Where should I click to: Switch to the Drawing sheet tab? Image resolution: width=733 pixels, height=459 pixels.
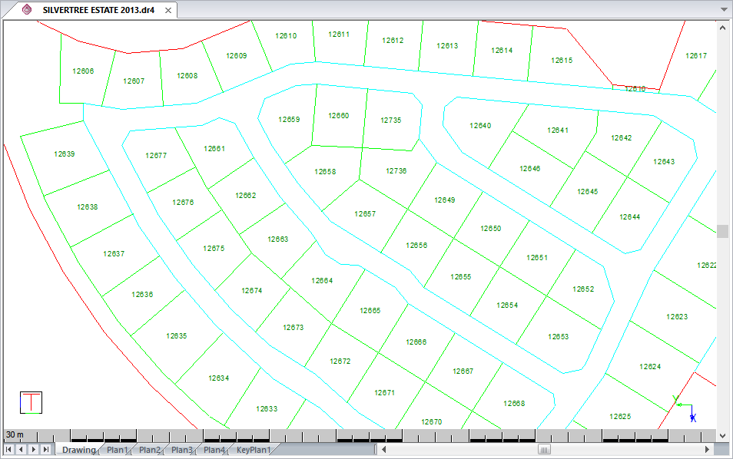point(78,450)
